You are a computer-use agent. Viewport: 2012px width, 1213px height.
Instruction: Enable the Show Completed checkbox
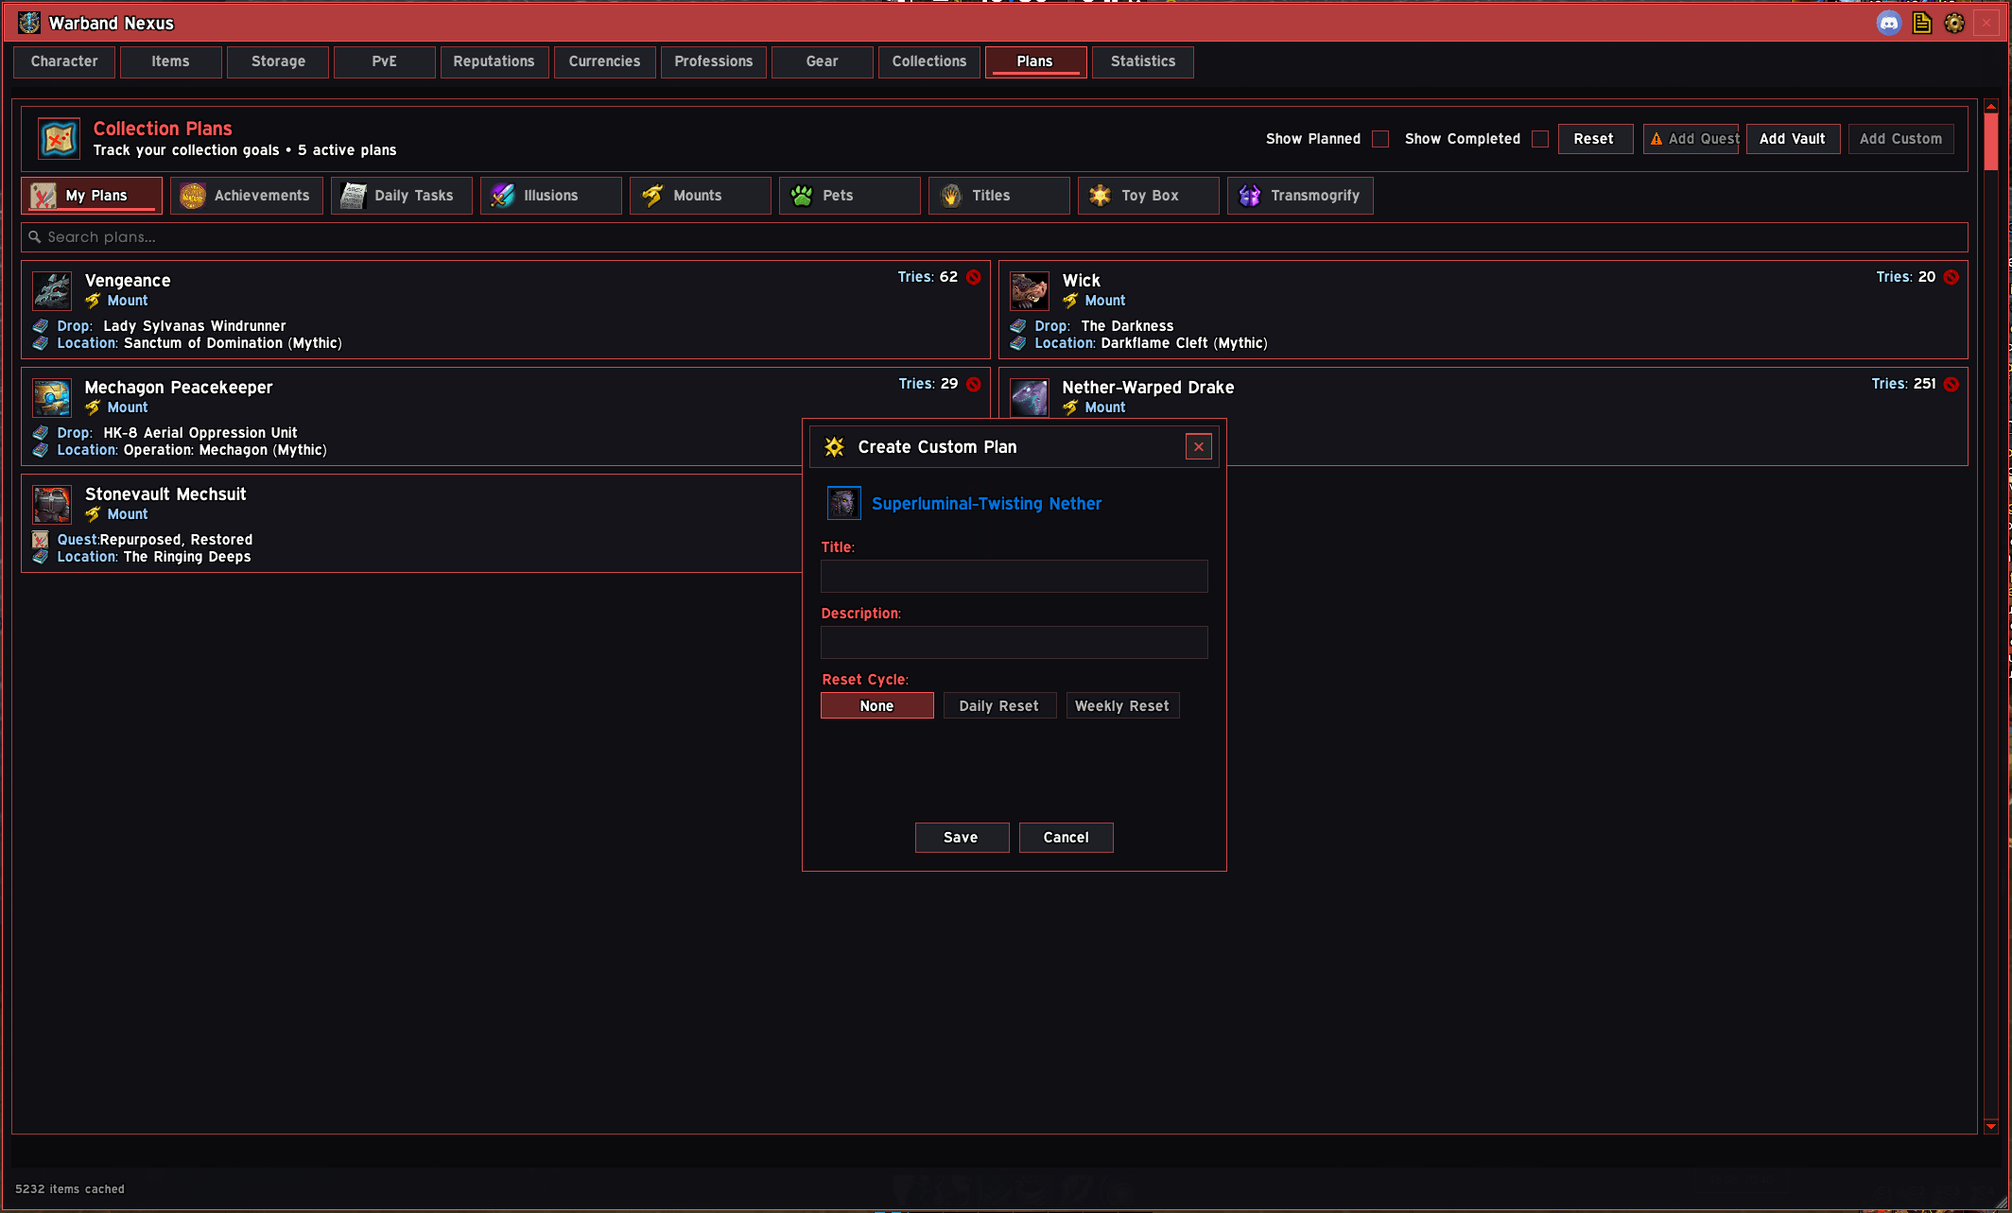tap(1540, 139)
